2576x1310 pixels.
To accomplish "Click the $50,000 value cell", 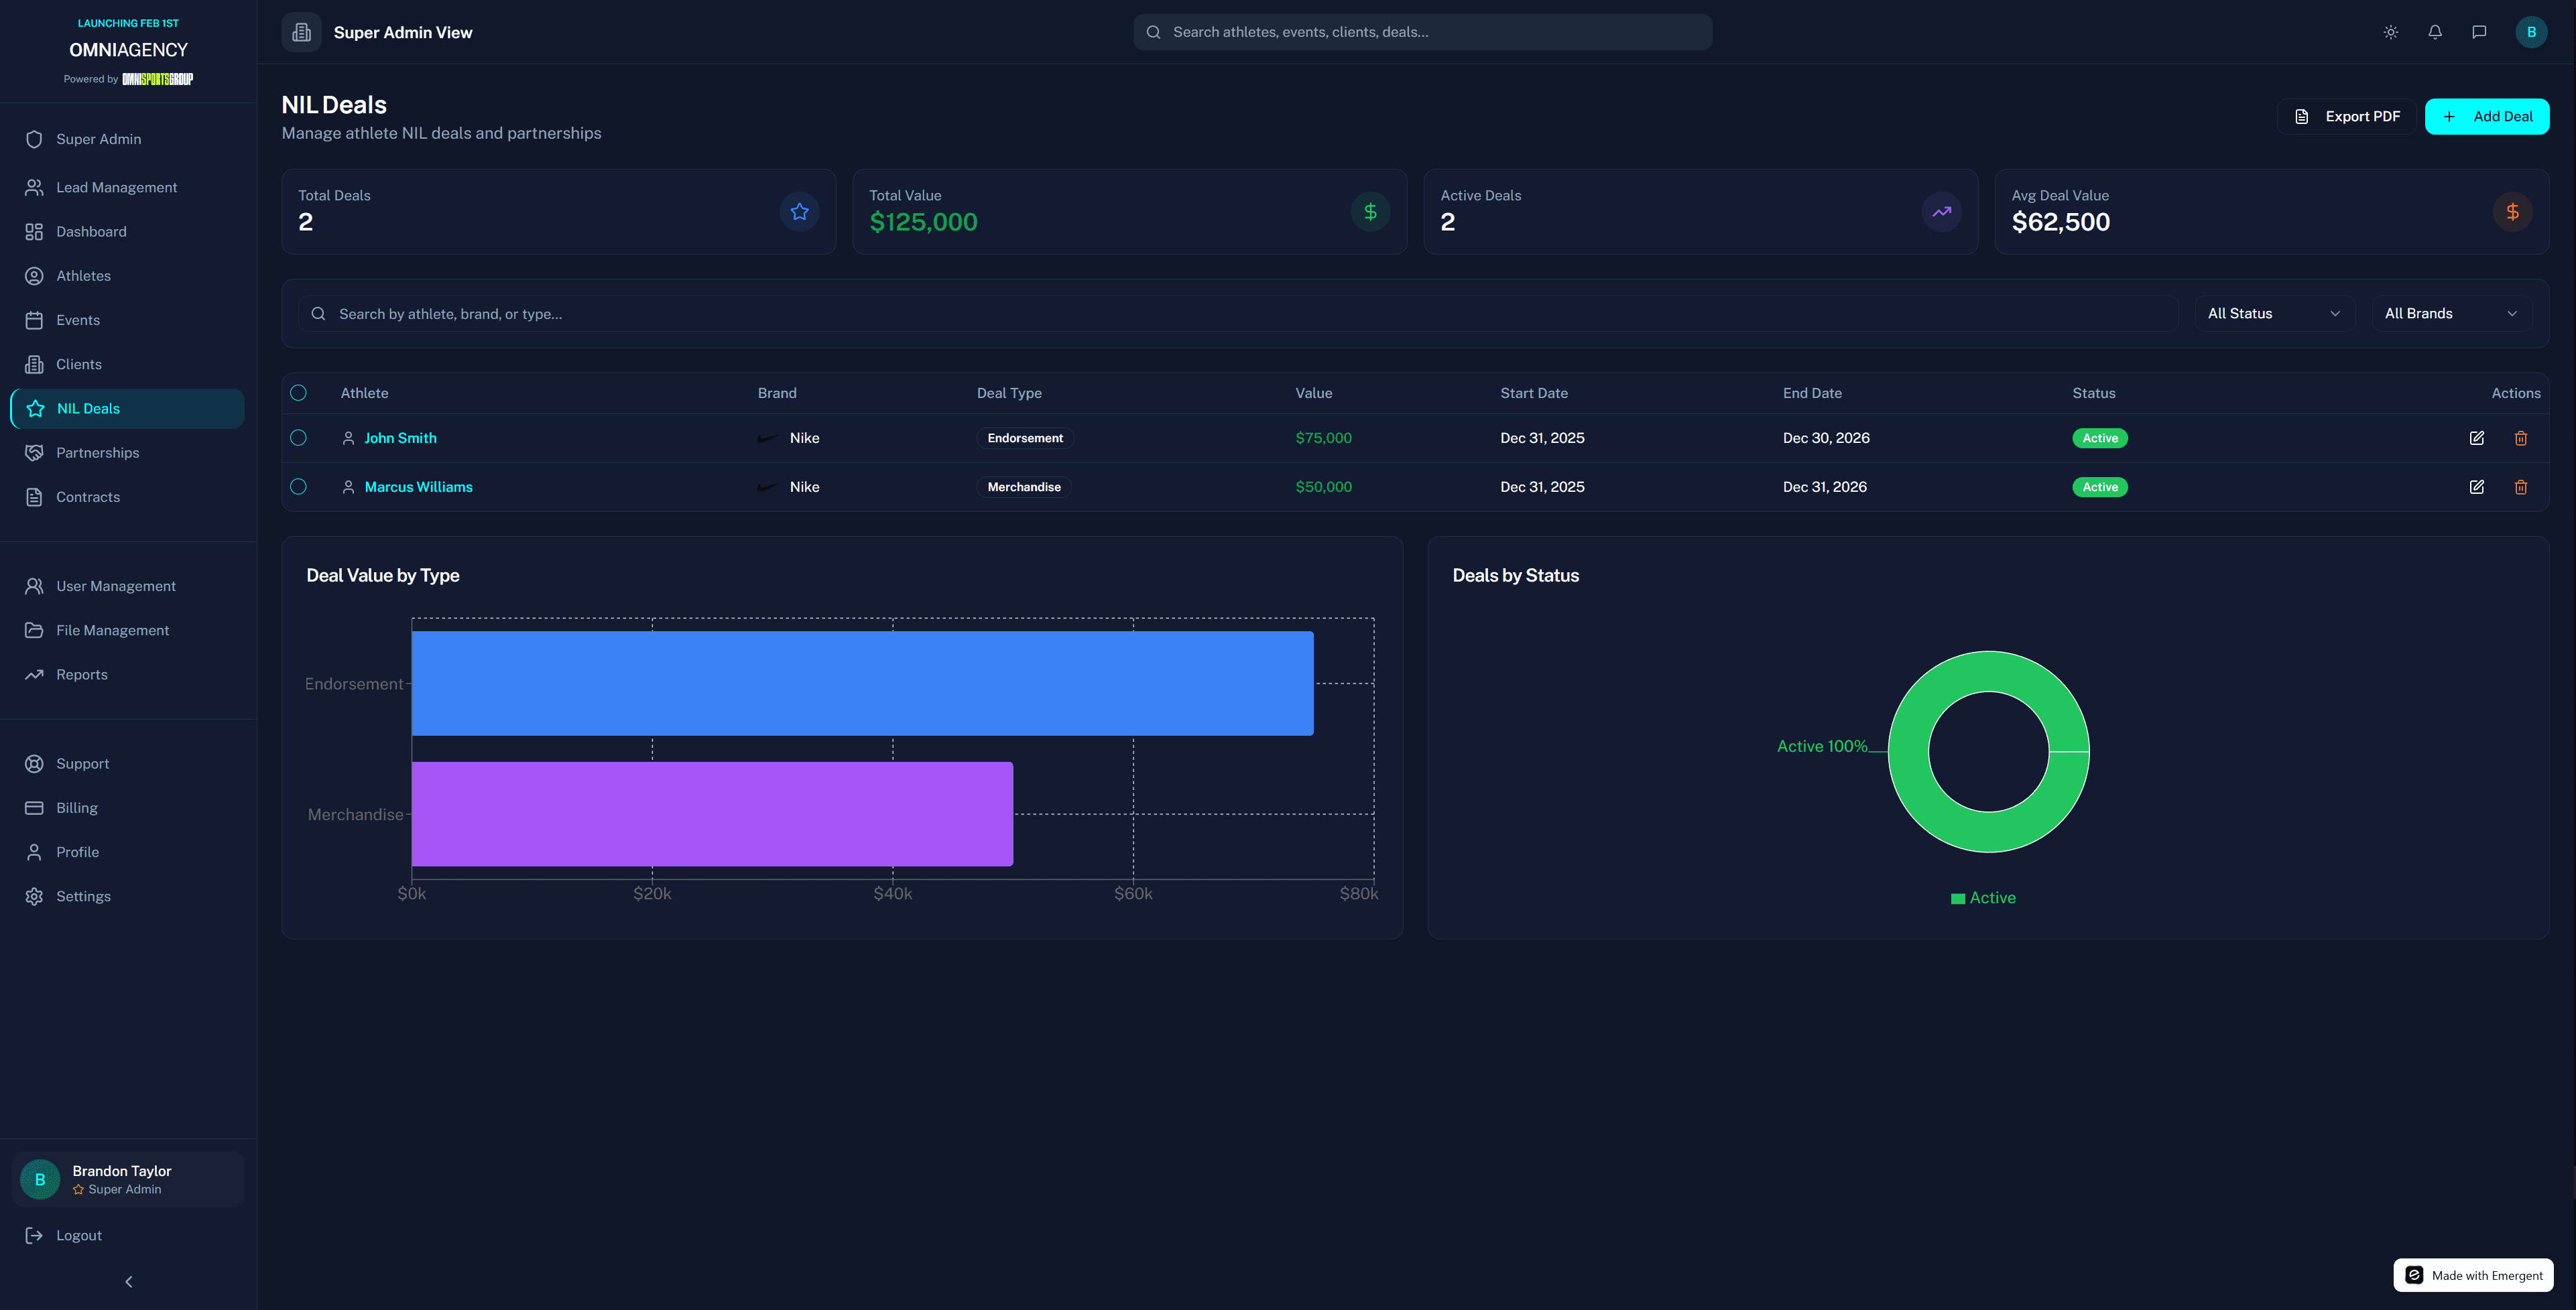I will [1323, 487].
